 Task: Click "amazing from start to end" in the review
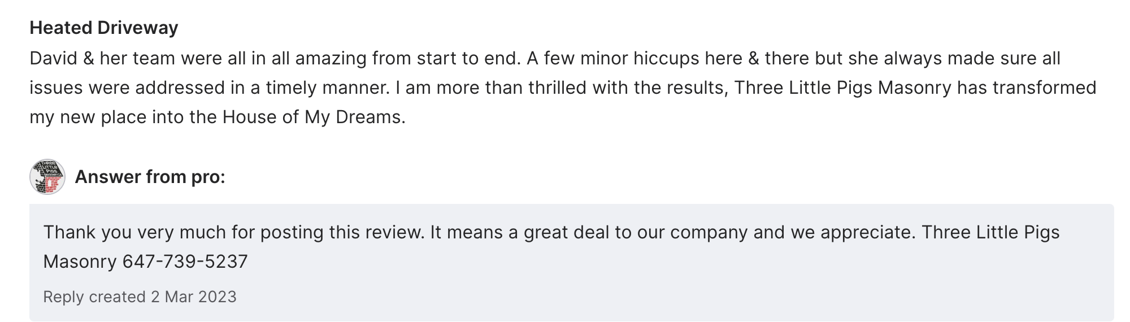point(407,58)
